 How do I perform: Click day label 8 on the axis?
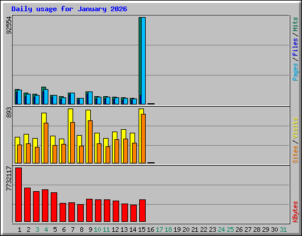[x=81, y=230]
